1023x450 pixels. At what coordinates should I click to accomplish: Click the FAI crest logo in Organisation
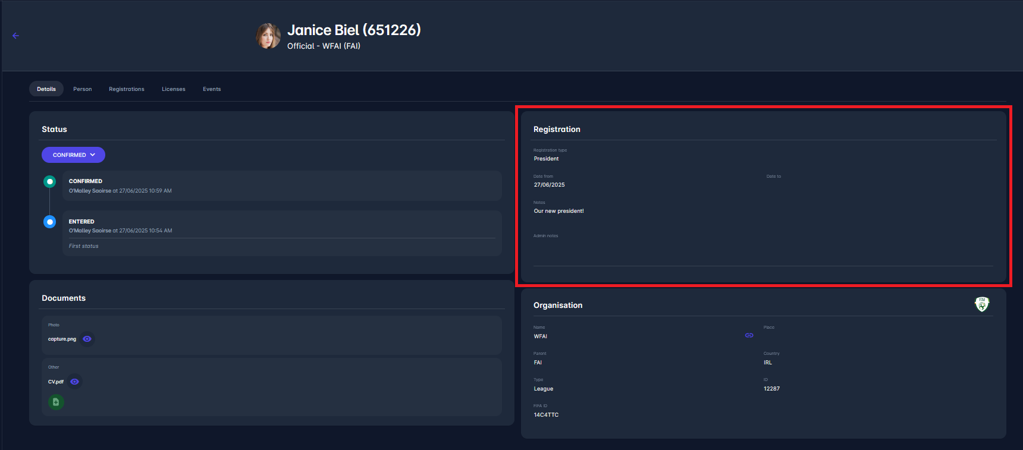click(x=981, y=304)
